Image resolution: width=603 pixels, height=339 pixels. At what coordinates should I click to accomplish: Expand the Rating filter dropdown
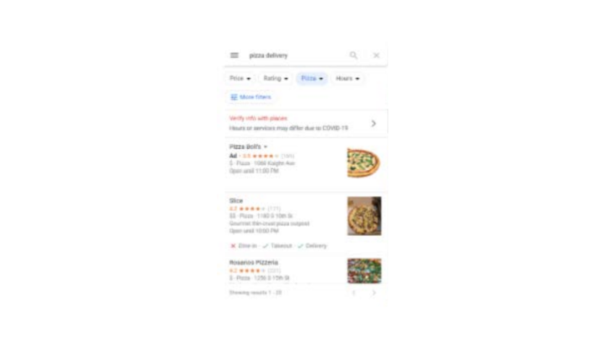pos(276,79)
